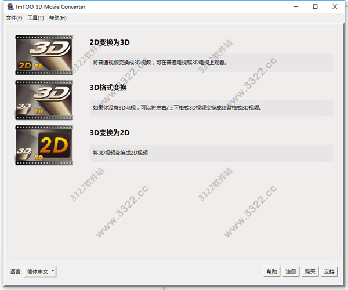348x290 pixels.
Task: Close the ImTOO 3D Movie Converter window
Action: [x=335, y=6]
